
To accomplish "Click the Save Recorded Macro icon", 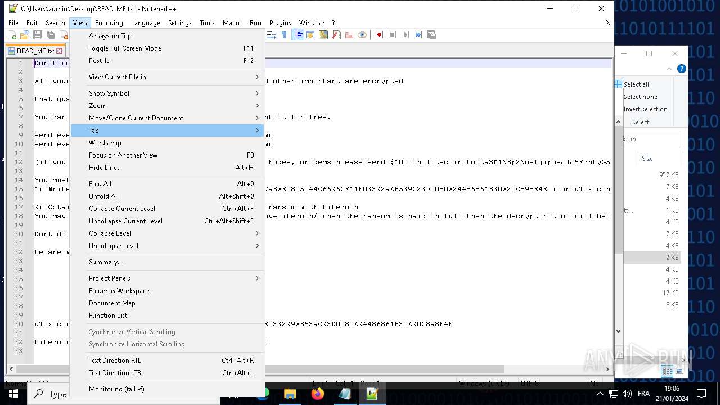I will pyautogui.click(x=431, y=35).
